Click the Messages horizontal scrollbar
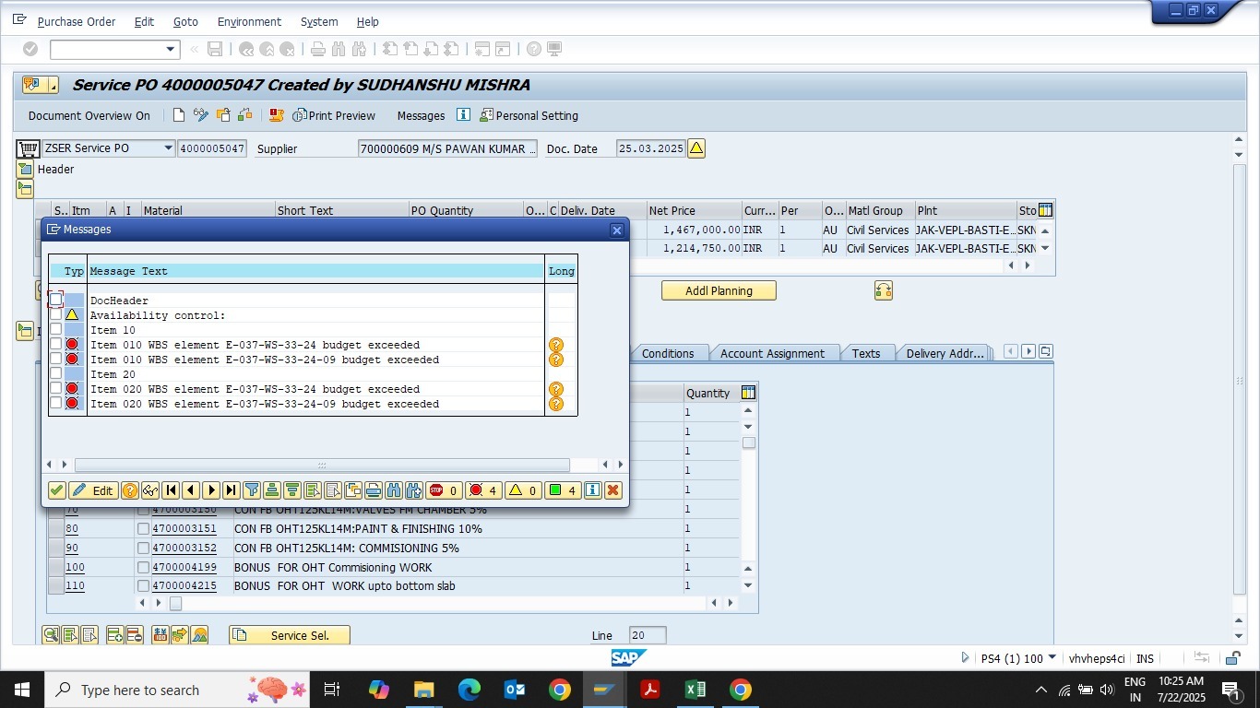Viewport: 1260px width, 708px height. [322, 466]
